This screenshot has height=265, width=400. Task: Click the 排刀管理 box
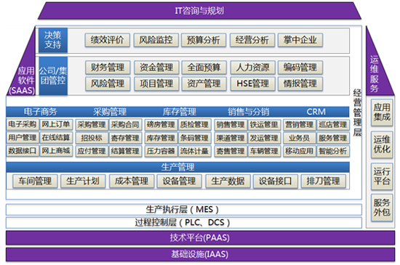[324, 181]
